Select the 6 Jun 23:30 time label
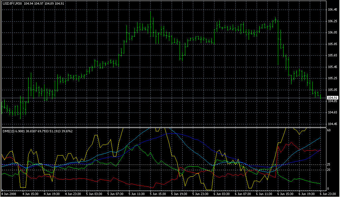Image resolution: width=340 pixels, height=197 pixels. [x=328, y=193]
